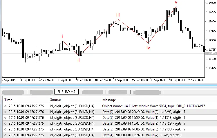Select the Elliott wave label iv on the chart
The width and height of the screenshot is (217, 138).
point(148,48)
